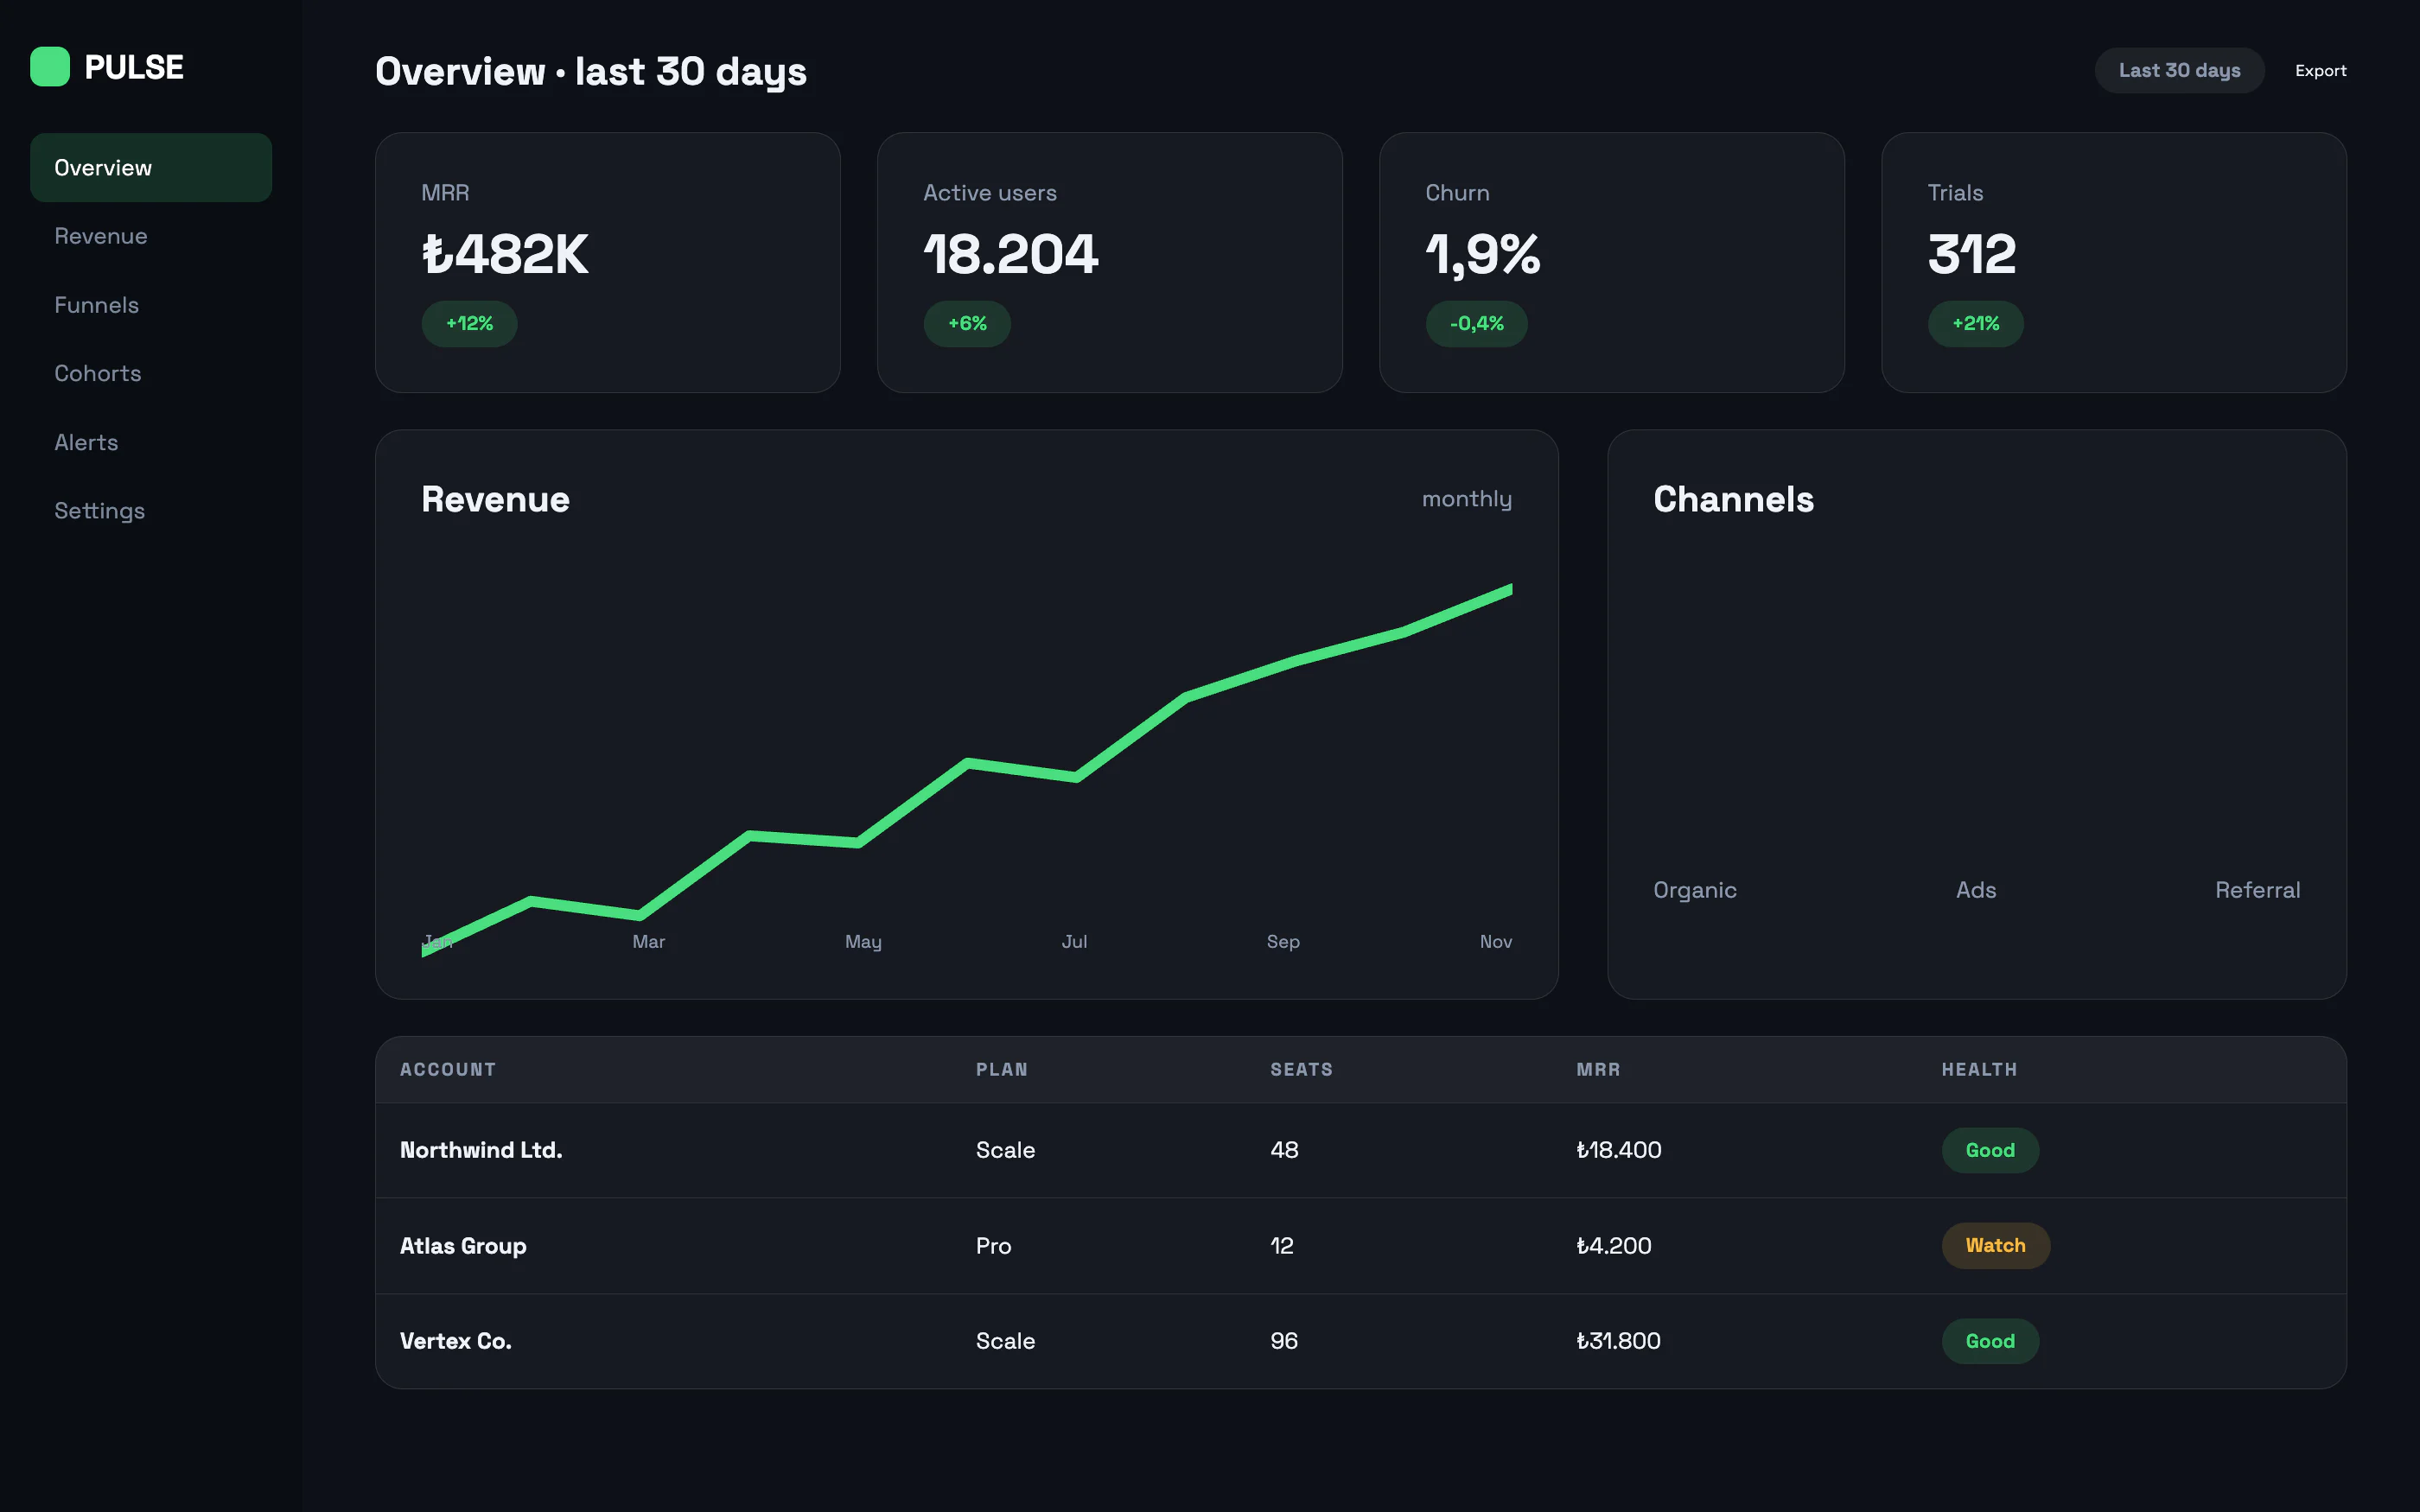This screenshot has height=1512, width=2420.
Task: Open Settings in the sidebar
Action: [x=151, y=510]
